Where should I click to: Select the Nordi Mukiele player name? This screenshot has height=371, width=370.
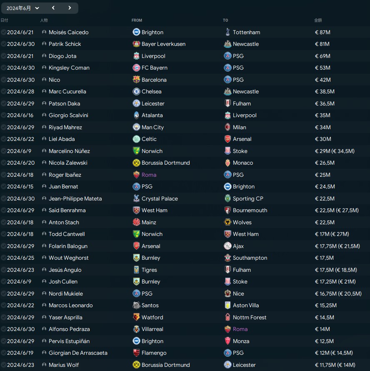[x=66, y=293]
